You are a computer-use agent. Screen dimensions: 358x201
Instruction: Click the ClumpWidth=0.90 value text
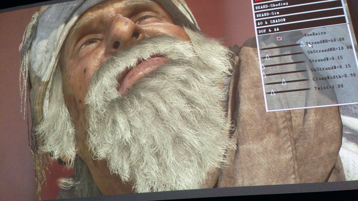[x=334, y=77]
